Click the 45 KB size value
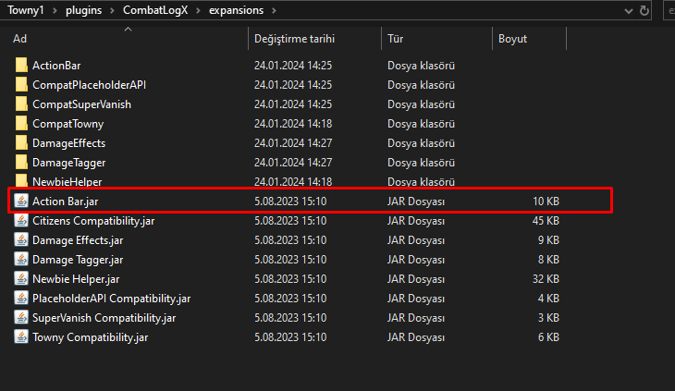The image size is (675, 391). pyautogui.click(x=546, y=220)
